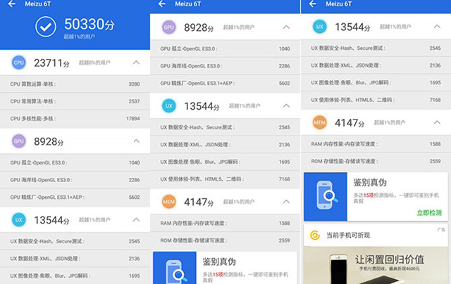Tap the total score 50330分
Viewport: 451px width, 284px height.
tap(89, 24)
